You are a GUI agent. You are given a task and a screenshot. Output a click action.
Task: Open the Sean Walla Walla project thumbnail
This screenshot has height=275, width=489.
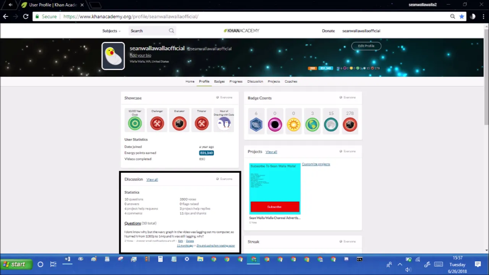[x=275, y=188]
